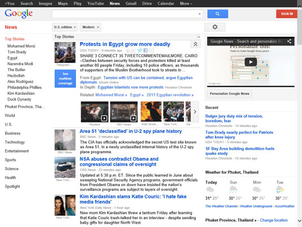Click the red SIGN IN button

(x=287, y=14)
